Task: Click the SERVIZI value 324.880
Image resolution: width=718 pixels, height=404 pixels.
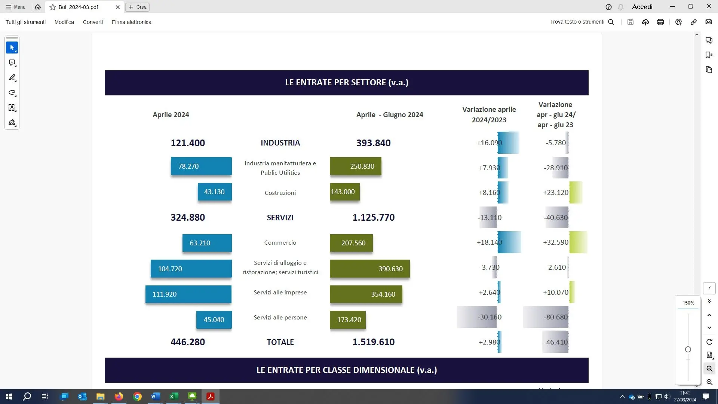Action: point(188,217)
